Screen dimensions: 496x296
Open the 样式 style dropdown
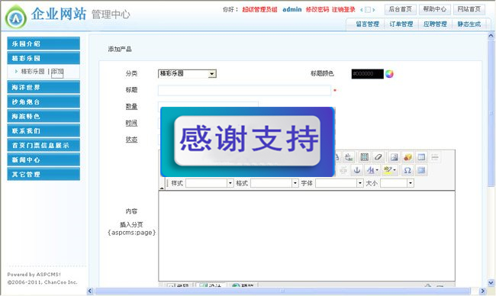[209, 183]
